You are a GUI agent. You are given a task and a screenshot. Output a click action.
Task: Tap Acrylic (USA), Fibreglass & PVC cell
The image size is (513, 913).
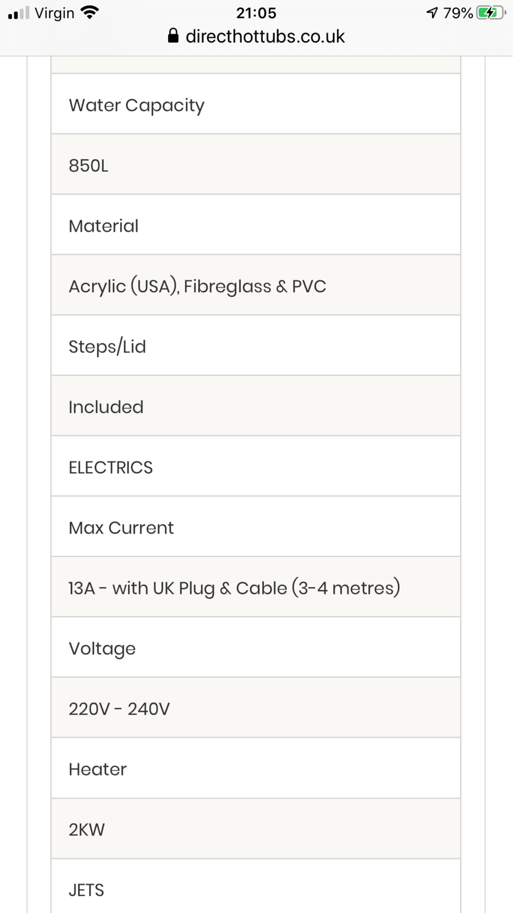pos(256,286)
